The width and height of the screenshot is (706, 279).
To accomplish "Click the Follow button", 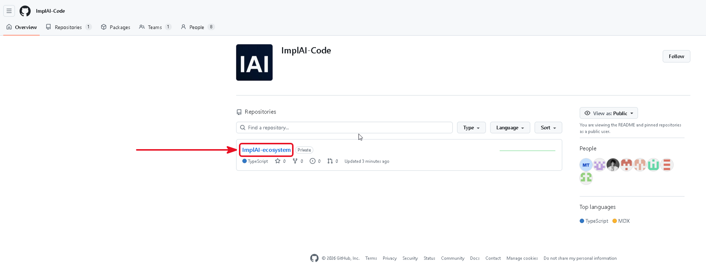I will coord(676,56).
